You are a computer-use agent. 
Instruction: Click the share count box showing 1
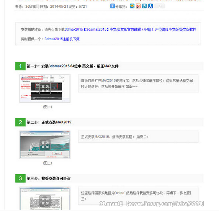pyautogui.click(x=160, y=6)
